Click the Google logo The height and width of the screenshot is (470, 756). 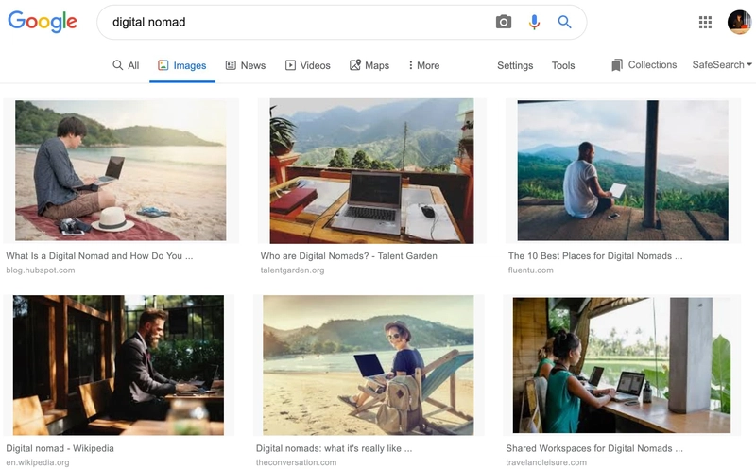tap(43, 22)
